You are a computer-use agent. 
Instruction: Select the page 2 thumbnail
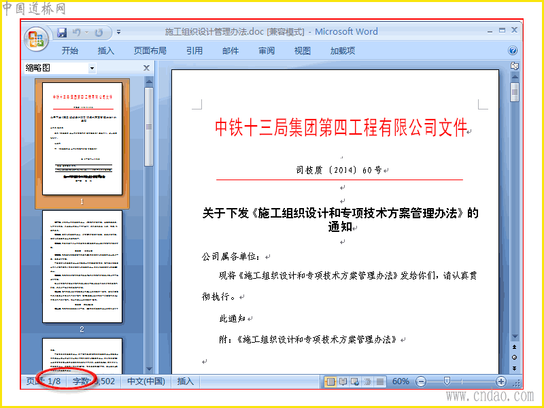coord(82,267)
